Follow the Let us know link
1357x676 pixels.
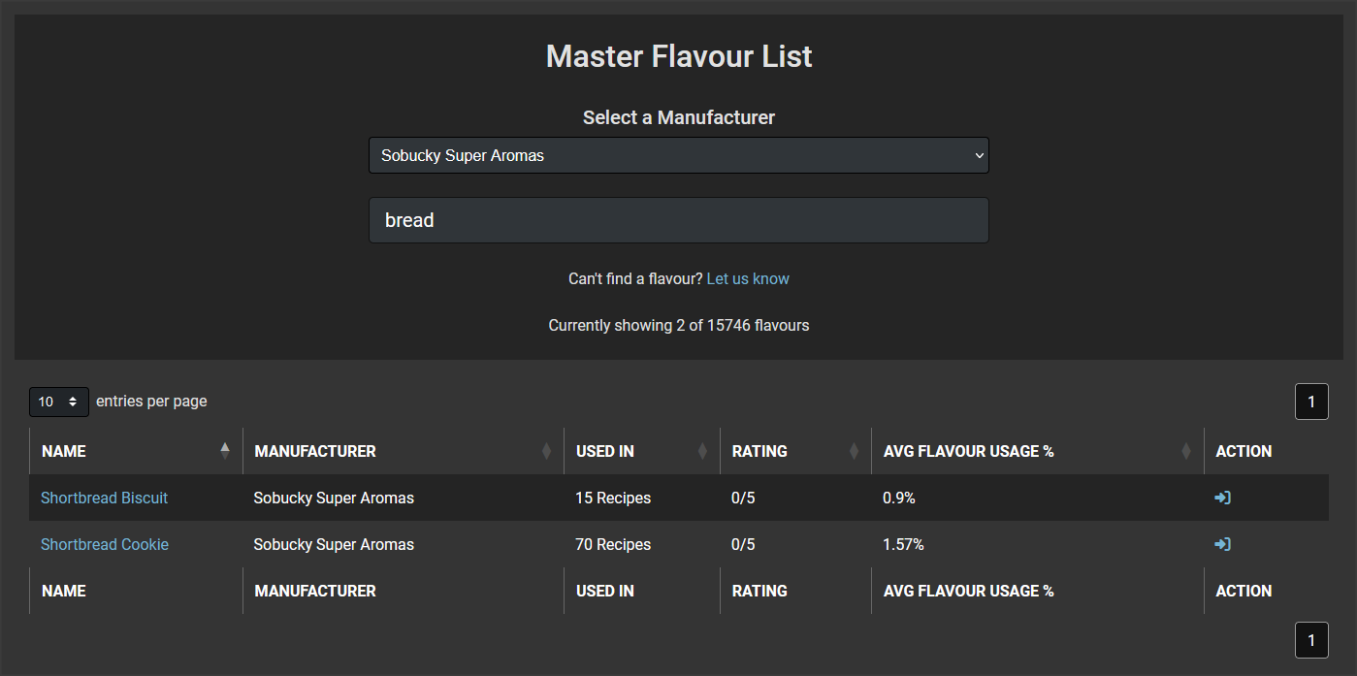coord(748,278)
